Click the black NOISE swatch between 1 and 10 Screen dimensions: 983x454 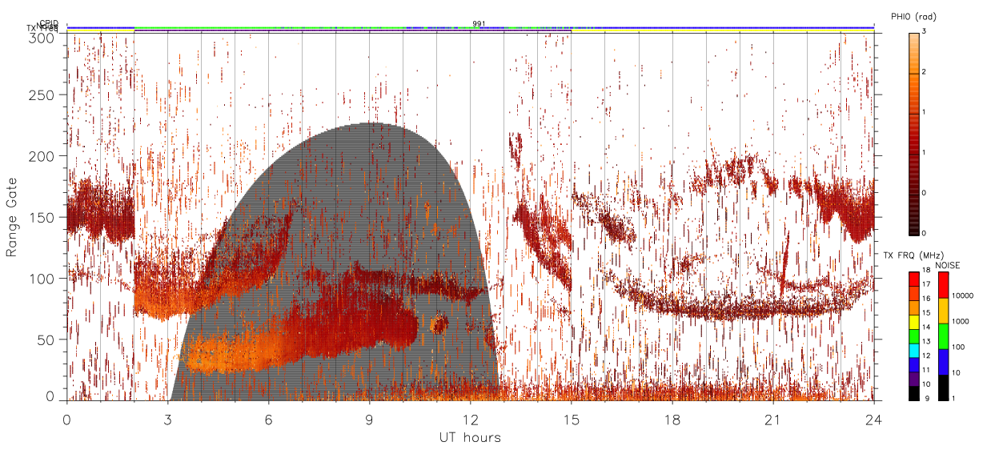(944, 388)
